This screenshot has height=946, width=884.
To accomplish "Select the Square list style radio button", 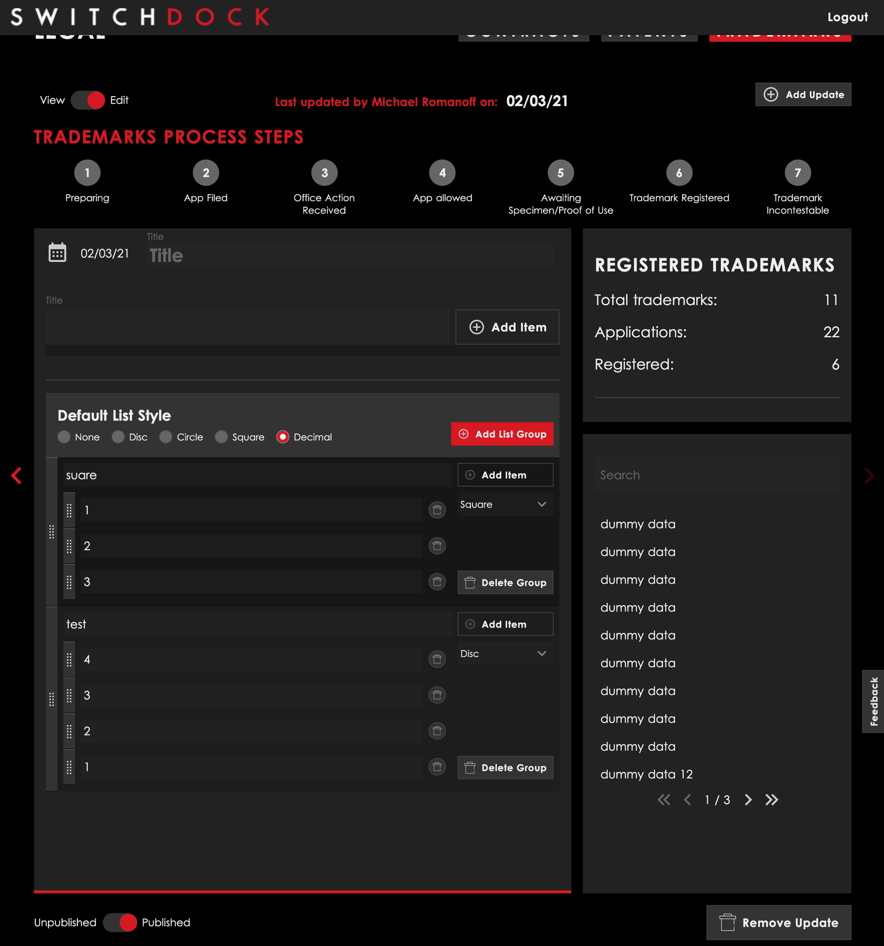I will point(221,437).
